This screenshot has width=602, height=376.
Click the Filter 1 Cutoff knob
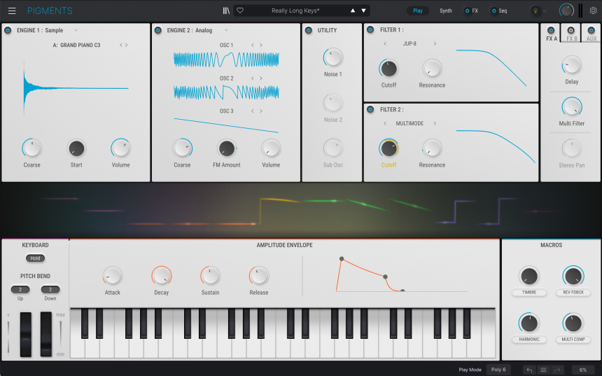[x=388, y=69]
